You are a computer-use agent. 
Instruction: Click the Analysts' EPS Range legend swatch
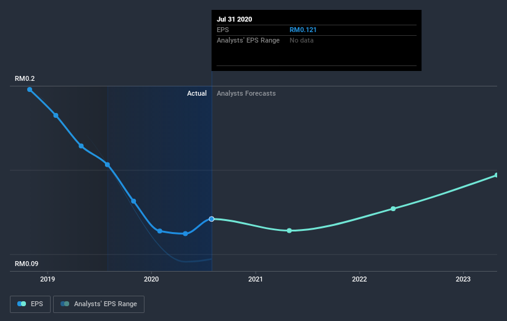point(65,304)
